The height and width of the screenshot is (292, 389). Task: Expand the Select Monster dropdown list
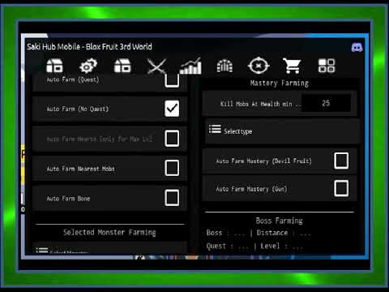coord(109,248)
